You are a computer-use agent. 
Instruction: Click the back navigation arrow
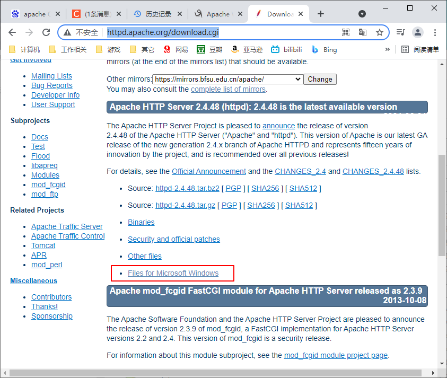tap(12, 32)
